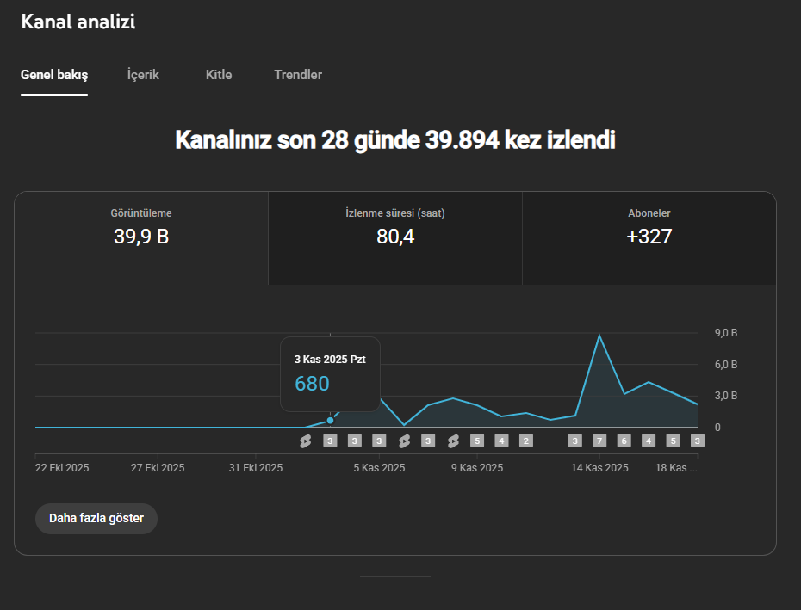
Task: Open the İçerik tab
Action: [x=143, y=75]
